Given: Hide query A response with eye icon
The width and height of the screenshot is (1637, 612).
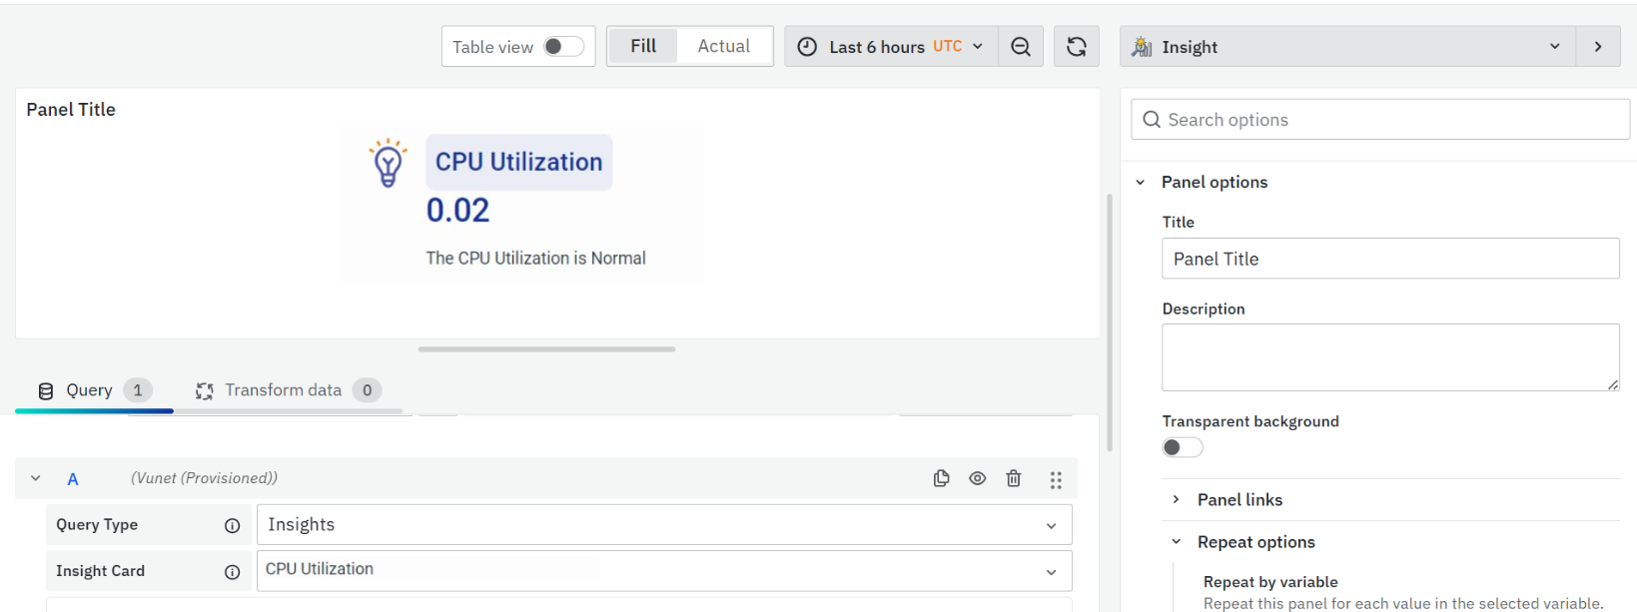Looking at the screenshot, I should pyautogui.click(x=977, y=478).
